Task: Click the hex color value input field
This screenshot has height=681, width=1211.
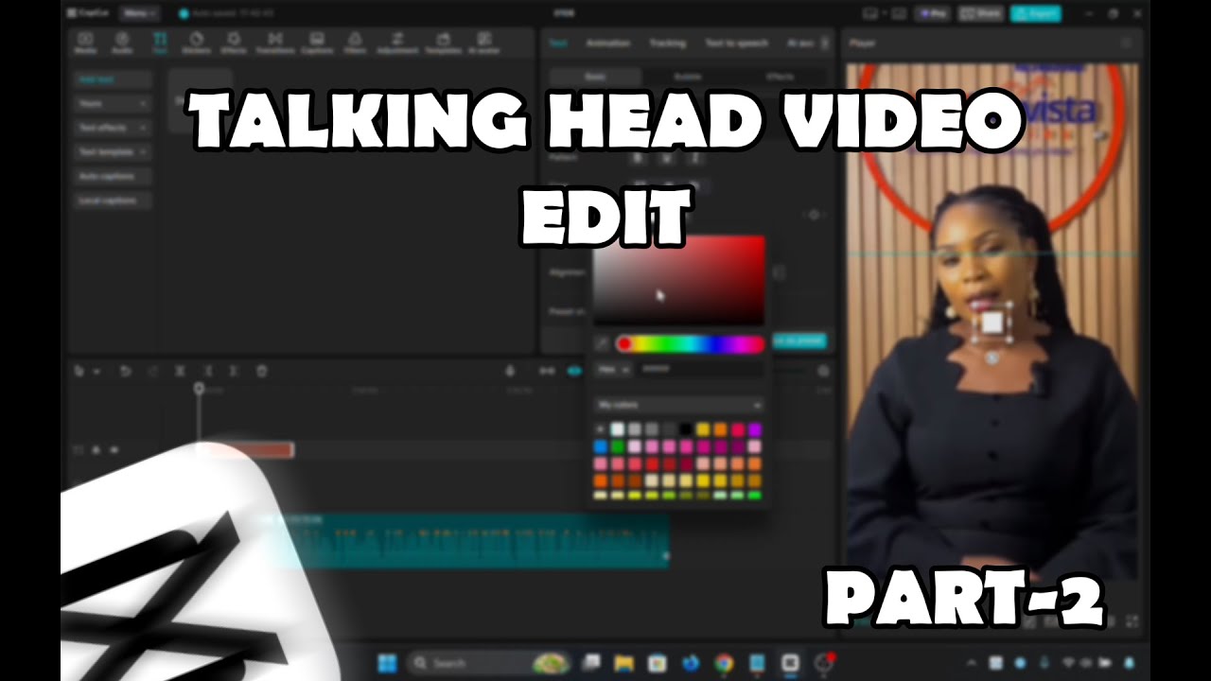Action: pos(700,370)
